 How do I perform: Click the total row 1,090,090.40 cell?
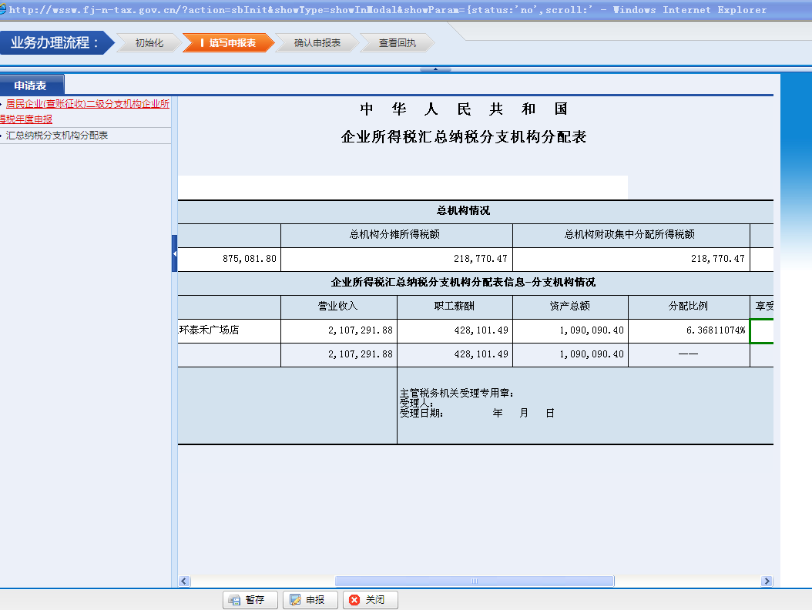pos(570,355)
